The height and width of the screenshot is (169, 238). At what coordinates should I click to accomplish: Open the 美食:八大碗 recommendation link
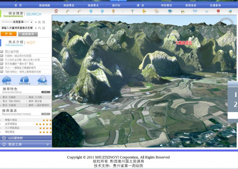tap(35, 97)
